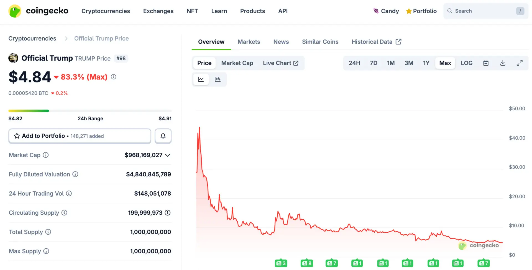Switch chart to Market Cap view
Screen dimensions: 532x270
[x=237, y=63]
